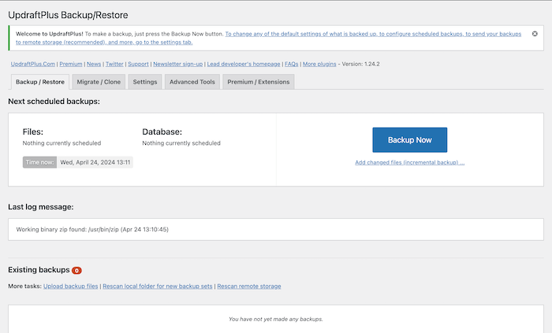The width and height of the screenshot is (552, 333).
Task: Click the 'Next scheduled backups:' heading
Action: (x=54, y=102)
